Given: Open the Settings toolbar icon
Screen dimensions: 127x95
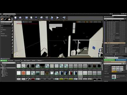Looking at the screenshot, I should [x=36, y=18].
